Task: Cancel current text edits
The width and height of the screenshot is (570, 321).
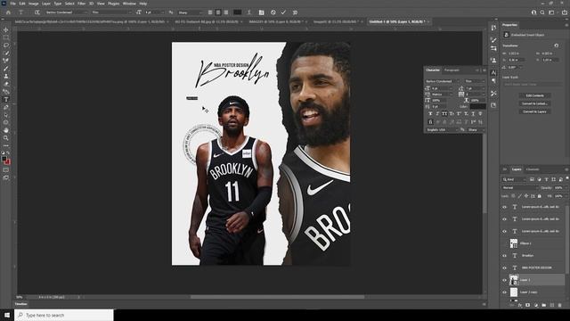Action: point(273,12)
